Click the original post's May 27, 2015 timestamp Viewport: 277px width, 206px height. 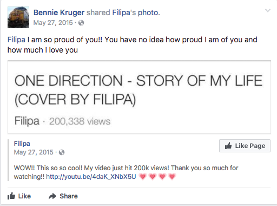click(x=34, y=152)
